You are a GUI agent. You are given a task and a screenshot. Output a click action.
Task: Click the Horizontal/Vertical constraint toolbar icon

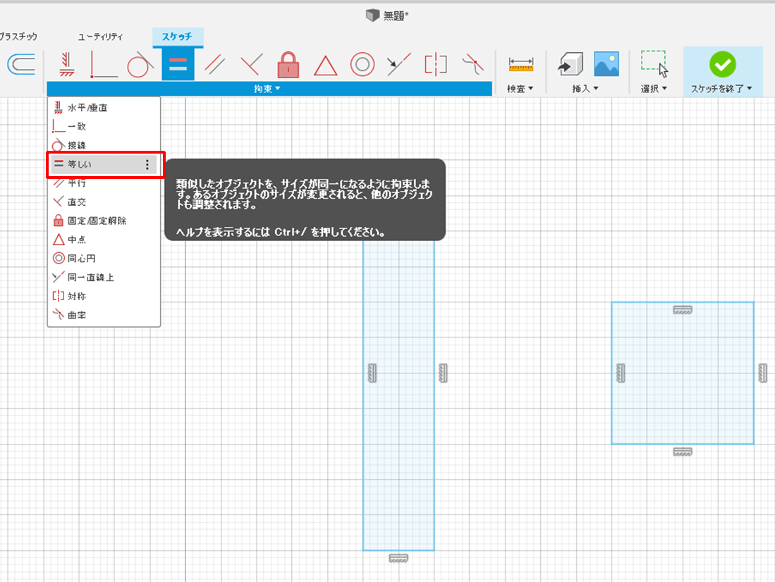point(67,65)
